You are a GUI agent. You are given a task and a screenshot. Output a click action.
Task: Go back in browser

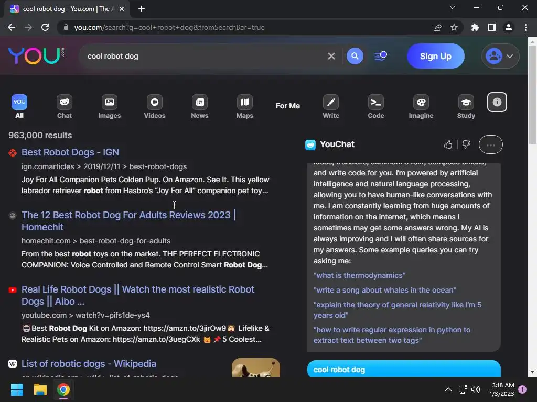pyautogui.click(x=12, y=27)
